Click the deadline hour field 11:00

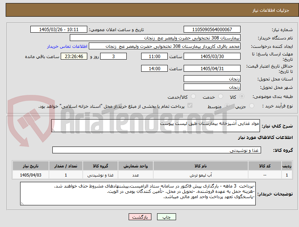pos(154,57)
